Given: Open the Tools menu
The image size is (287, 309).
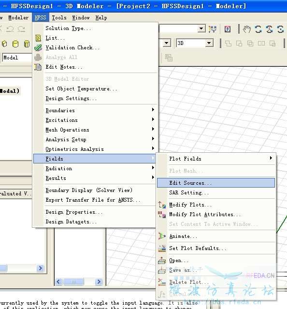Looking at the screenshot, I should (x=59, y=18).
